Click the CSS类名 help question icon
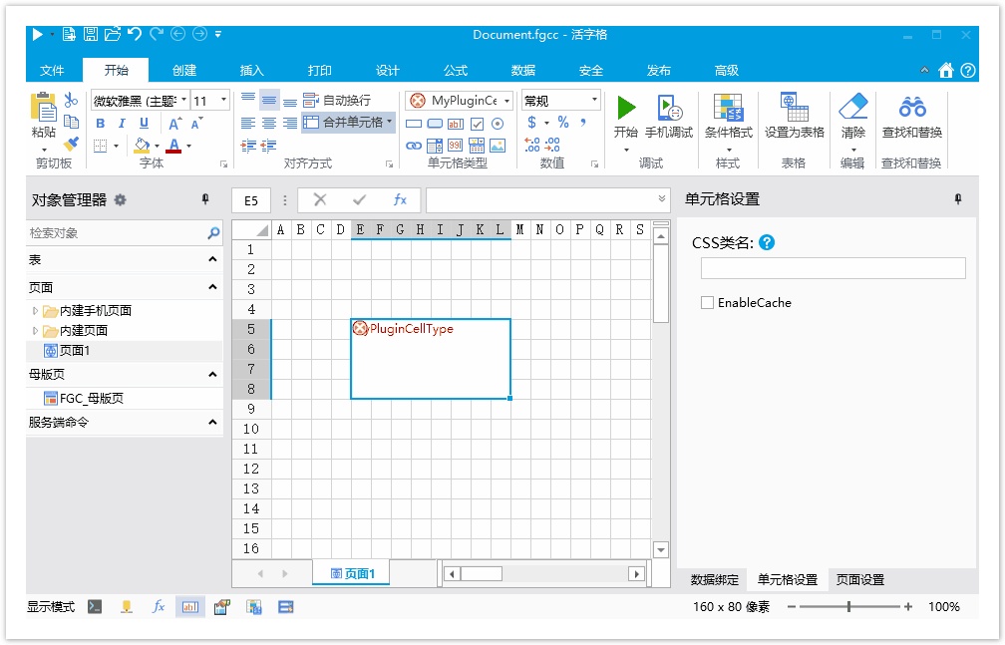This screenshot has height=645, width=1005. 767,242
